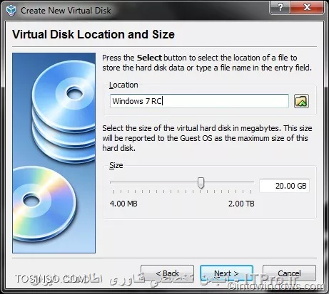This screenshot has height=294, width=329.
Task: Cancel the virtual disk wizard
Action: pos(289,273)
